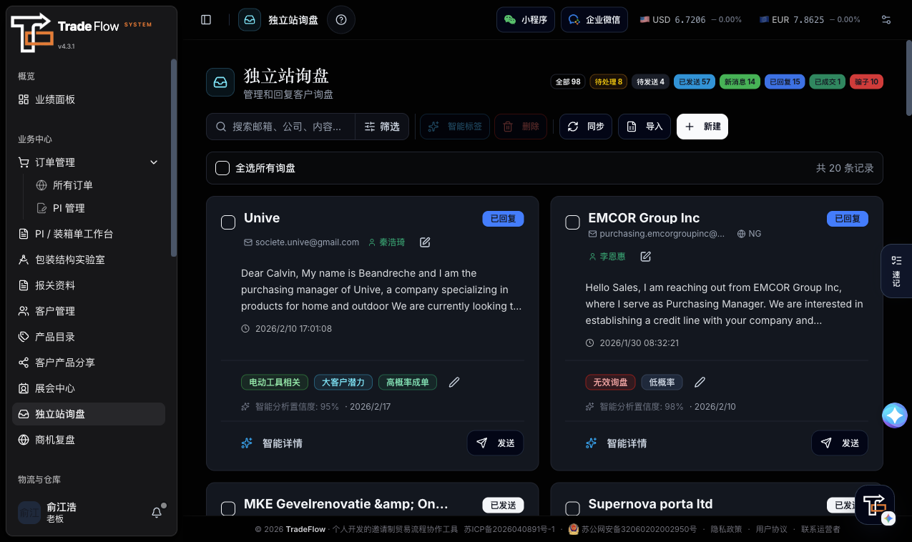Image resolution: width=912 pixels, height=542 pixels.
Task: Click the TradeFlow logo icon
Action: (x=32, y=33)
